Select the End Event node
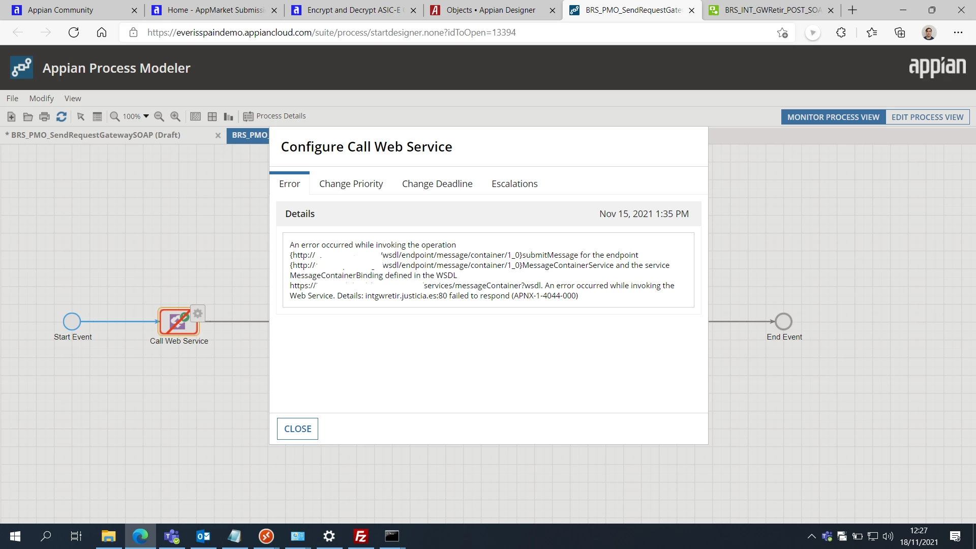Image resolution: width=976 pixels, height=549 pixels. point(783,321)
